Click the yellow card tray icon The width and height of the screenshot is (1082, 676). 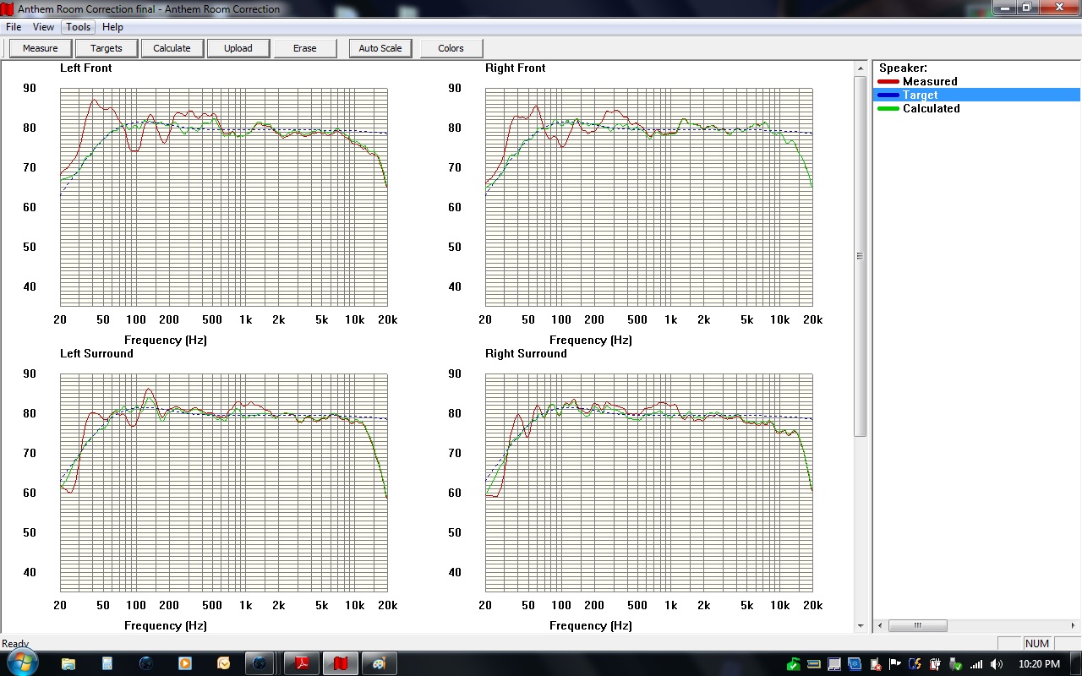[x=814, y=664]
